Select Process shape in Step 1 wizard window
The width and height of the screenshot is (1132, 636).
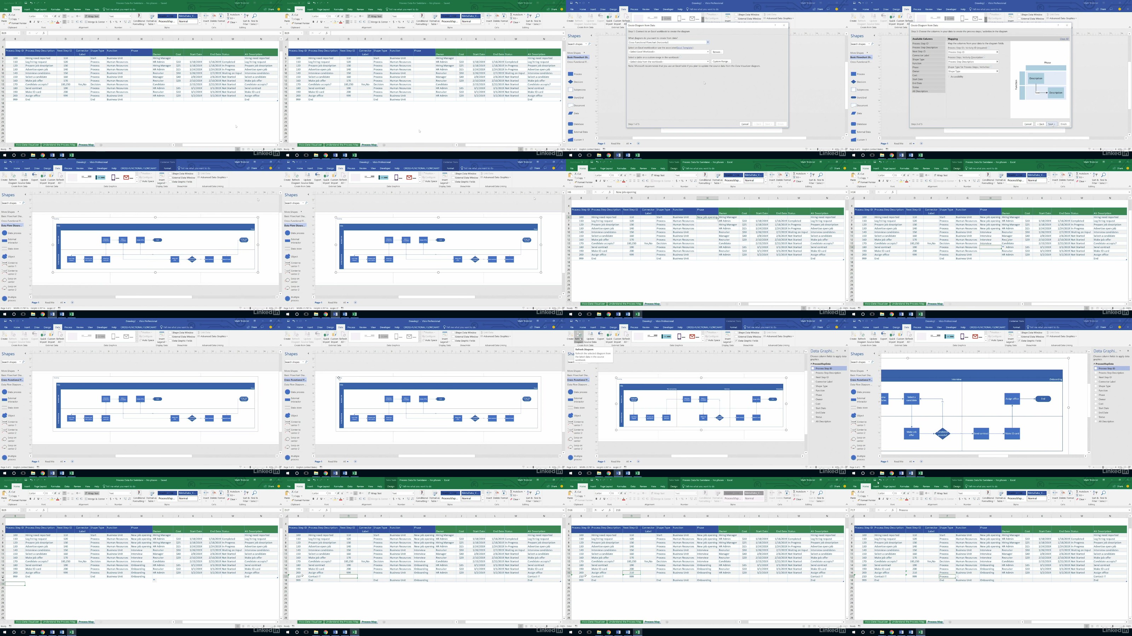[x=575, y=74]
